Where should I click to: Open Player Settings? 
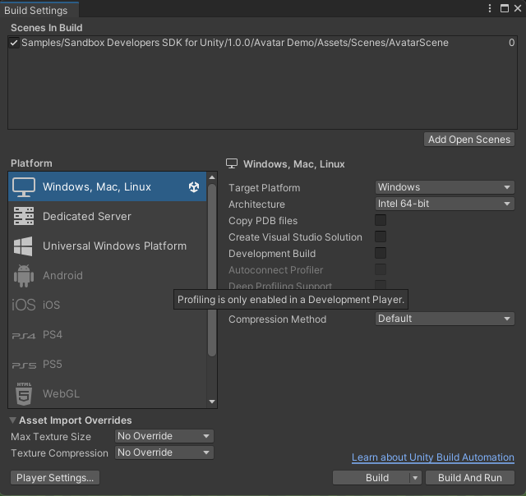[55, 478]
